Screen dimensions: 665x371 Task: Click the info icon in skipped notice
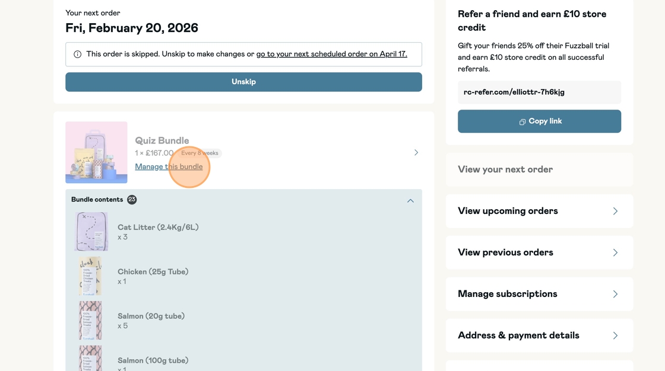click(x=77, y=55)
